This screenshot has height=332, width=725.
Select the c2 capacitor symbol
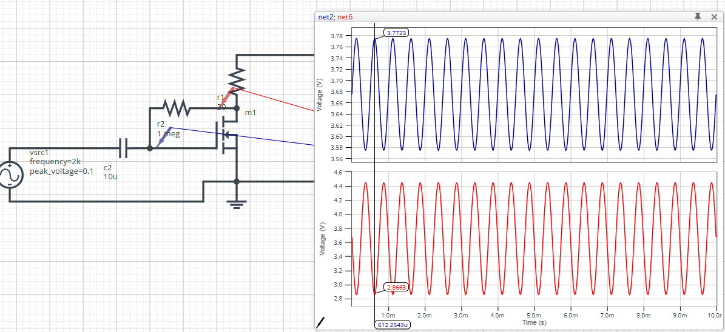(123, 147)
